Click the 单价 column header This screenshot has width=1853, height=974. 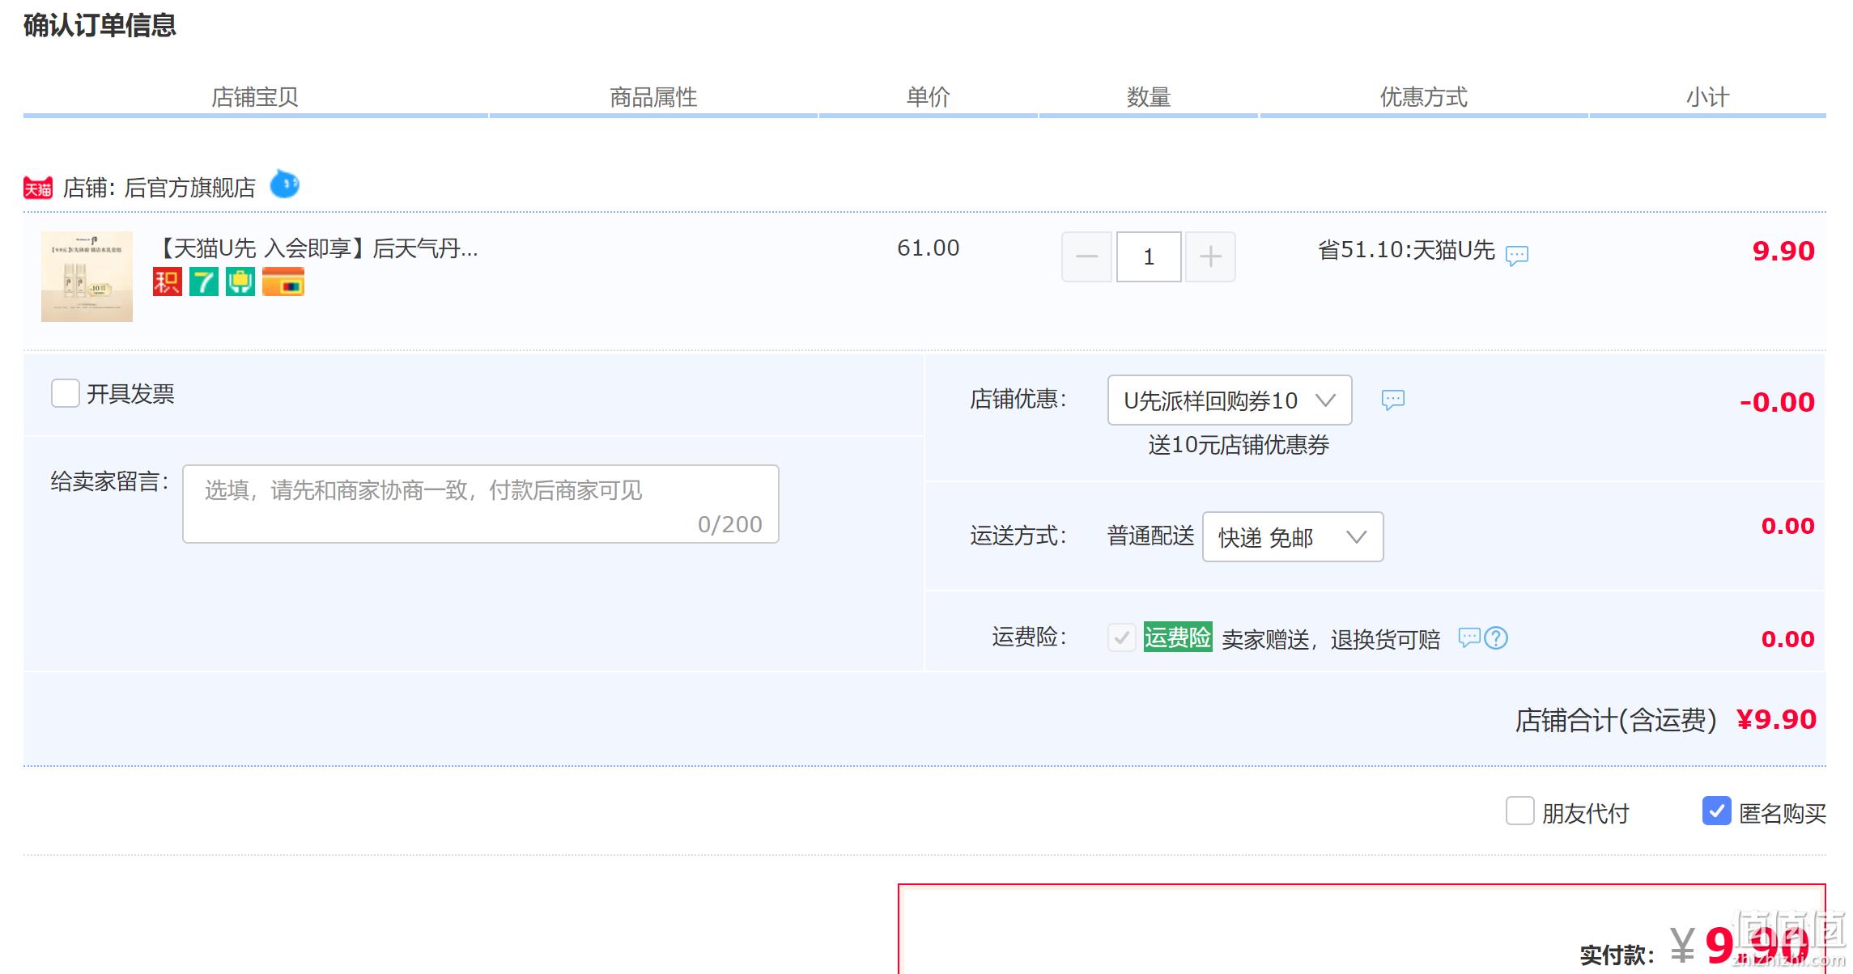(x=928, y=98)
